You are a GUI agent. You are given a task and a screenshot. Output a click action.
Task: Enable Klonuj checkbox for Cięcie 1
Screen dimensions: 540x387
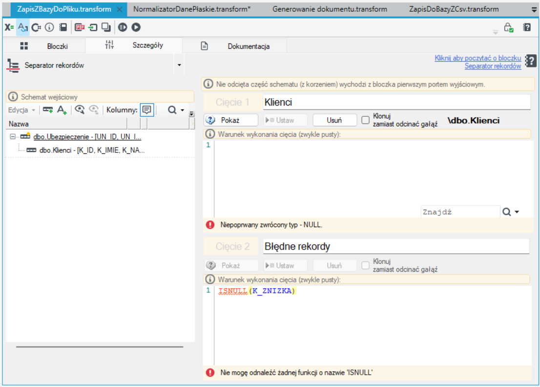[365, 120]
